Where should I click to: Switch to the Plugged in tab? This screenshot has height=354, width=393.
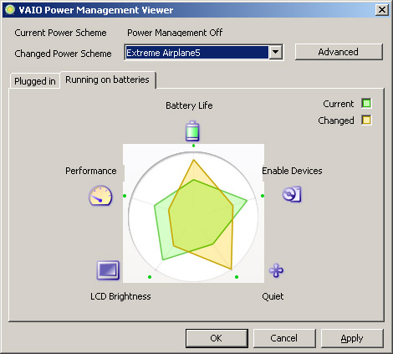point(35,81)
